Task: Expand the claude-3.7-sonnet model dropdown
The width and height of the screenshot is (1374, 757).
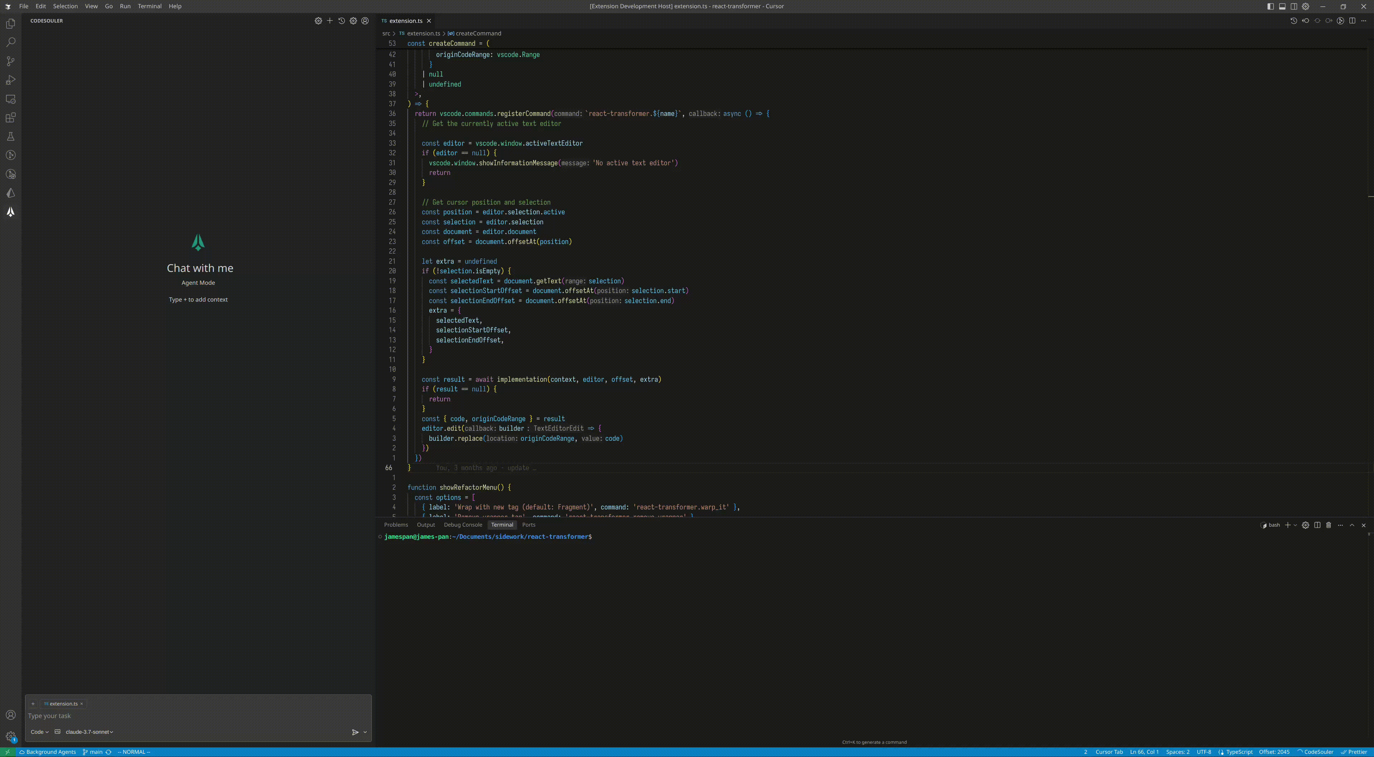Action: (x=89, y=732)
